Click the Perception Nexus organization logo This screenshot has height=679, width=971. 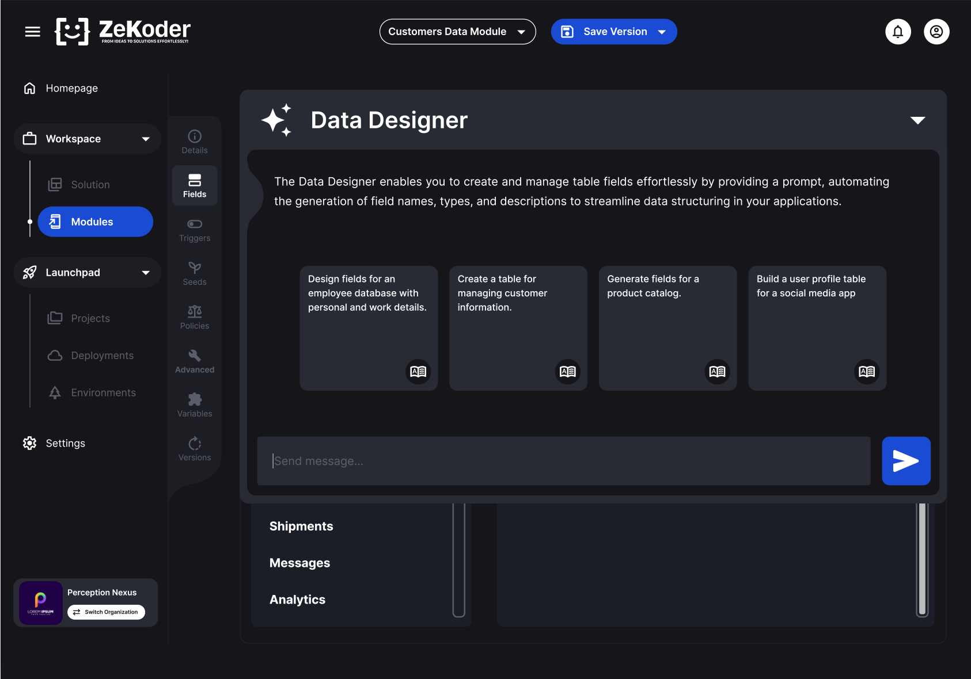click(x=41, y=602)
